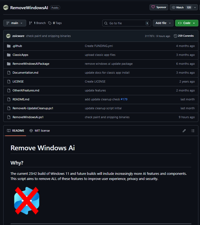
Task: Open commit message upload classic app files
Action: pyautogui.click(x=100, y=55)
